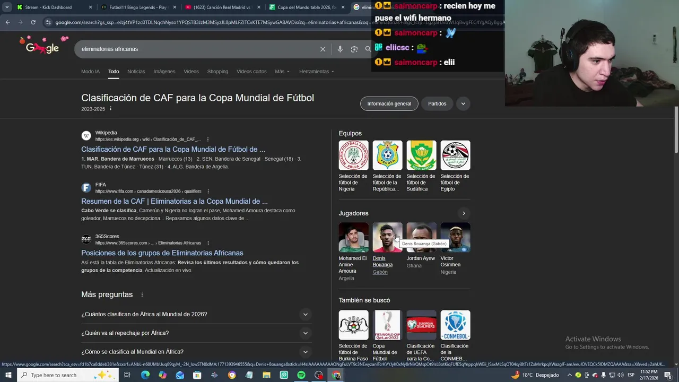
Task: Close the Stream - Kick Dashboard tab
Action: (x=90, y=7)
